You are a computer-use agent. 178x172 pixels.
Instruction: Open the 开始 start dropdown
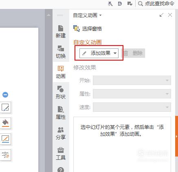[x=132, y=81]
